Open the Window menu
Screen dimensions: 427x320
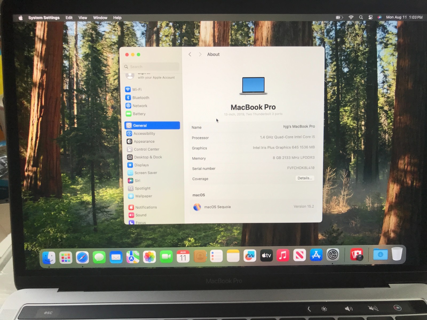click(100, 18)
